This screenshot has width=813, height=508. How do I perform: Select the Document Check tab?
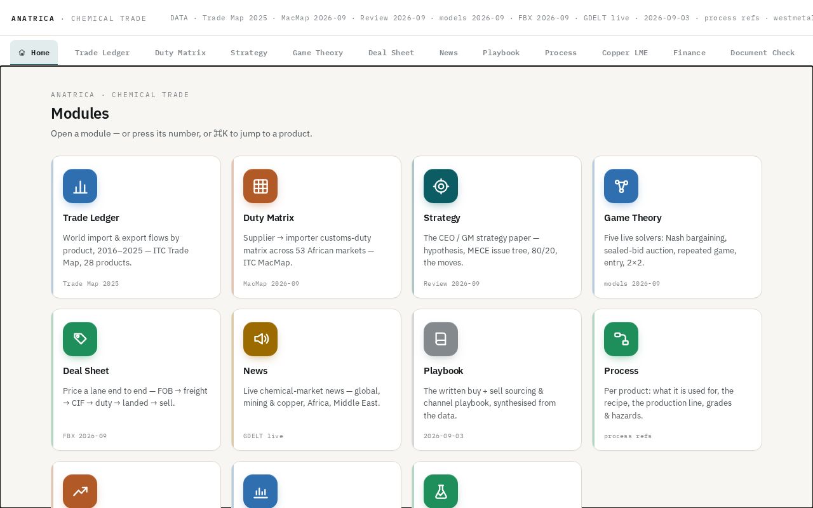[762, 53]
